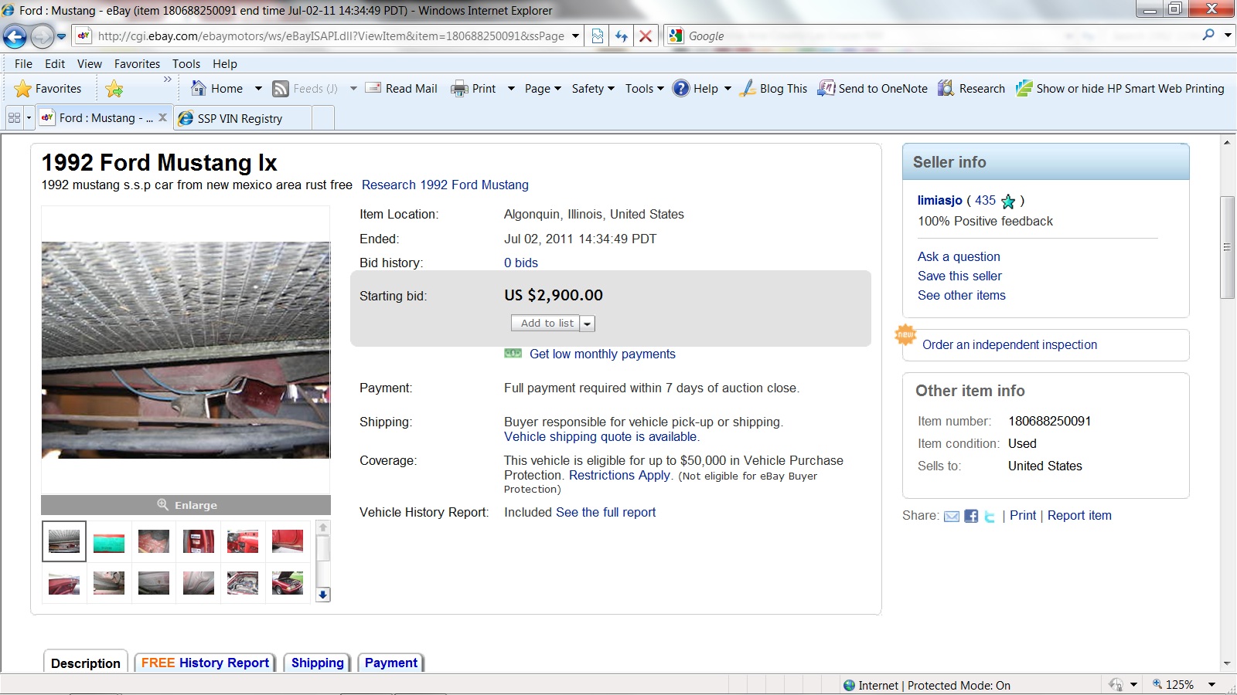1237x695 pixels.
Task: Run search with the magnifier icon
Action: point(1208,35)
